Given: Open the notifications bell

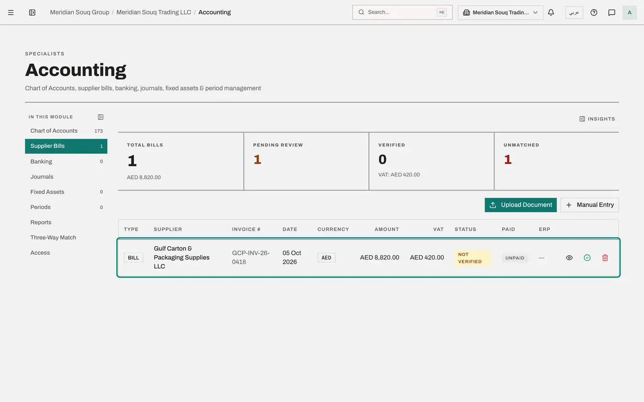Looking at the screenshot, I should click(x=551, y=13).
